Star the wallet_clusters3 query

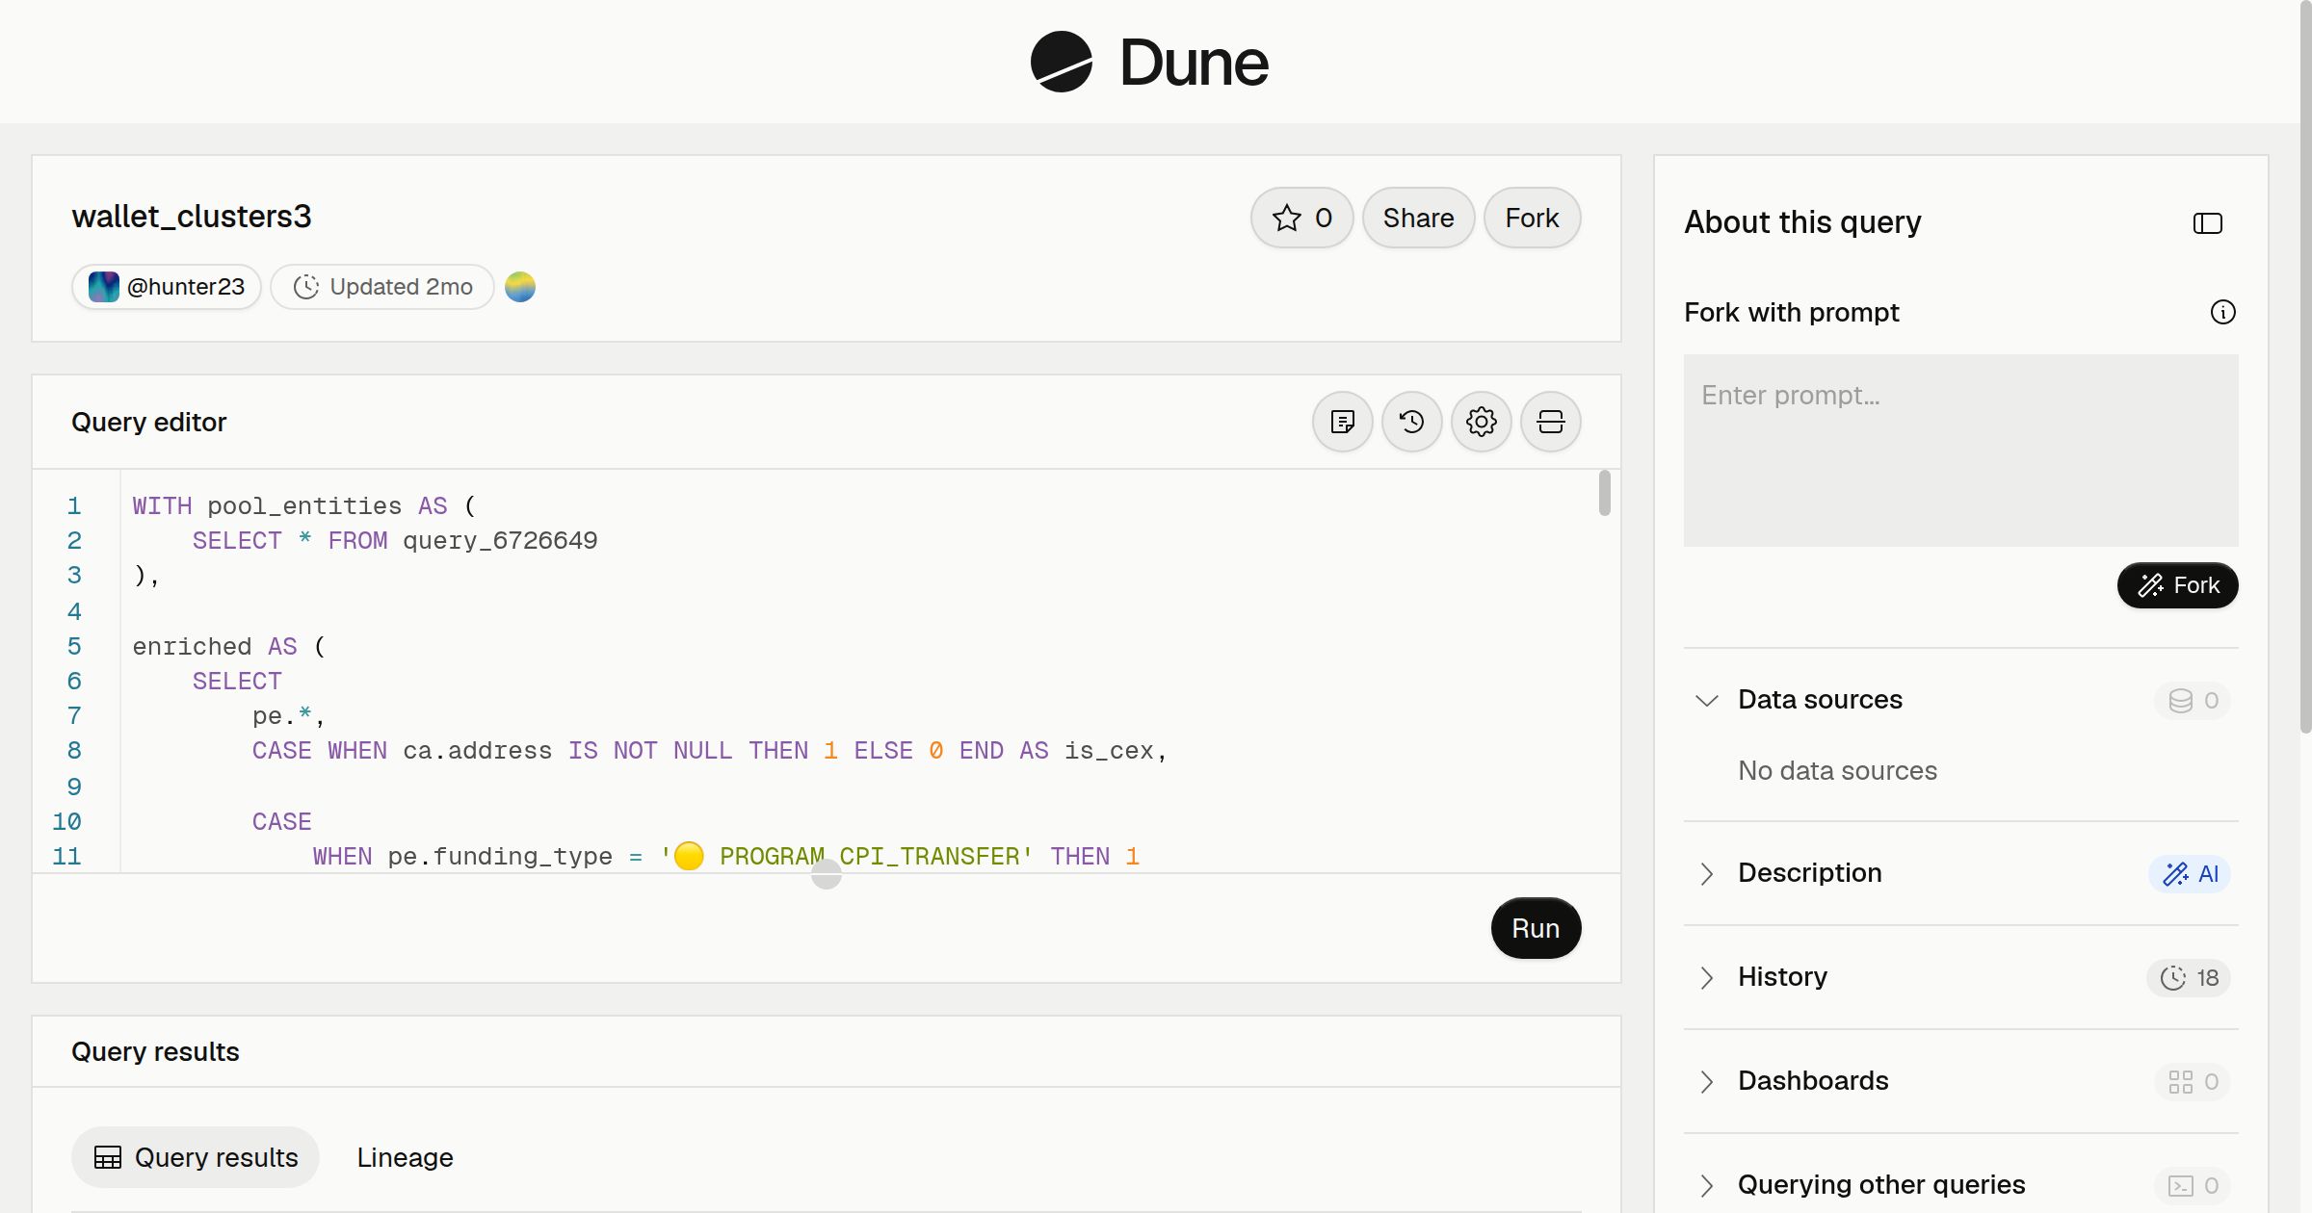1302,218
